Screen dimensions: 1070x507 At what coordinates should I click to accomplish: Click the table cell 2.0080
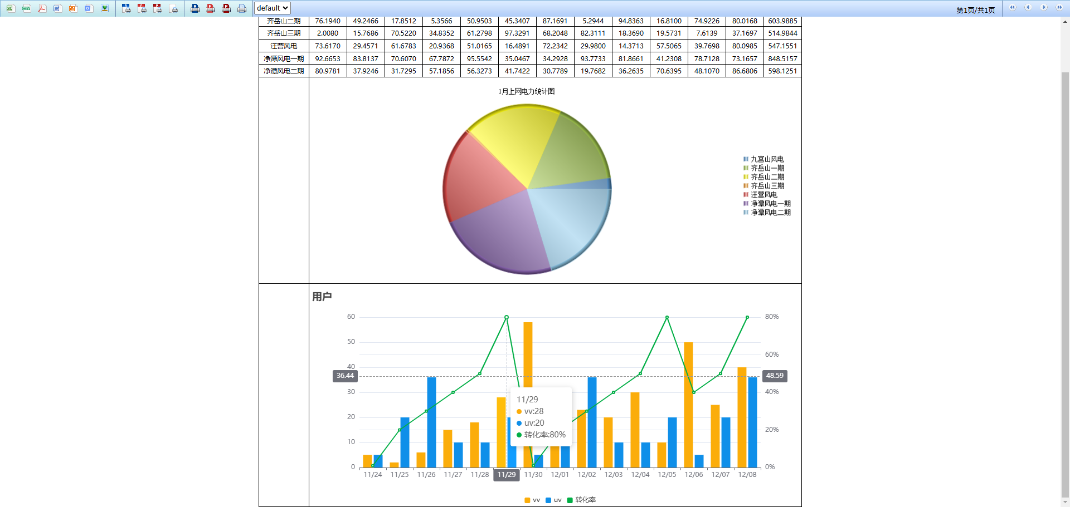(328, 33)
